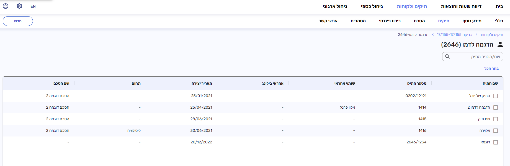Screen dimensions: 510x166
Task: Open the ניהול כספי main menu
Action: (x=372, y=6)
